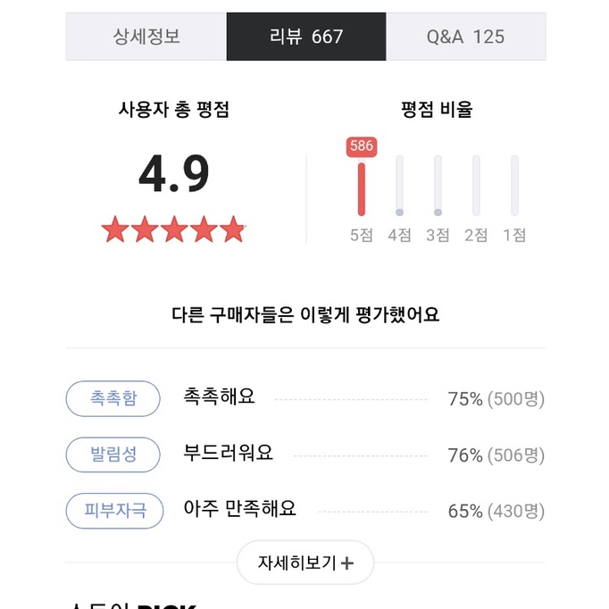609x609 pixels.
Task: Click the 4.9 overall rating score
Action: 173,175
